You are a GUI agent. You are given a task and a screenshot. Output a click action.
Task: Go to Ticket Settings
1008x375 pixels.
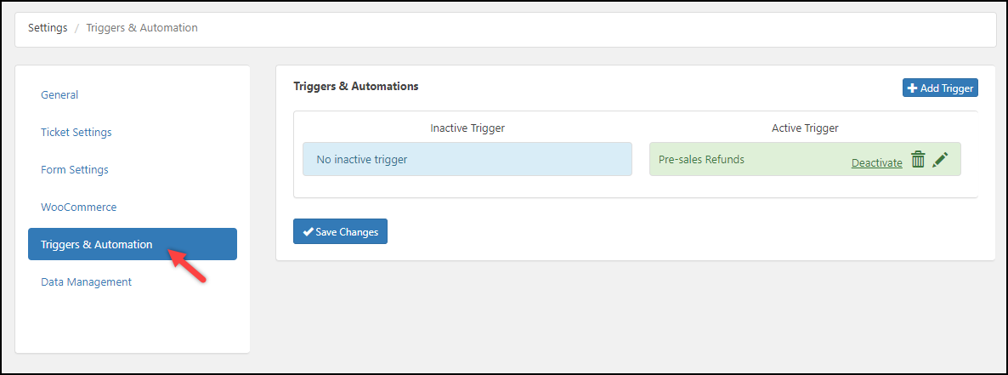(76, 133)
